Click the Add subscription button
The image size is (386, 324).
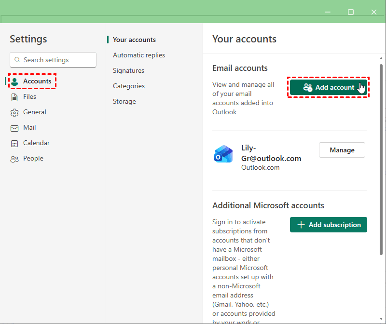tap(329, 225)
